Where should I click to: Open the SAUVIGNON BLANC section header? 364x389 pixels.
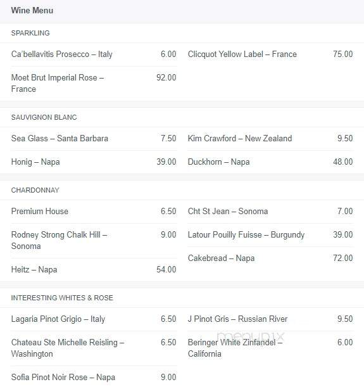click(44, 117)
